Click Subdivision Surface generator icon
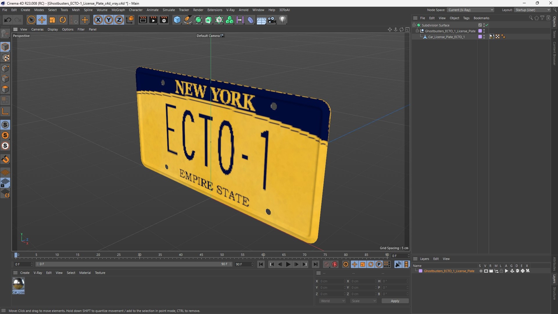This screenshot has width=558, height=314. [x=198, y=20]
